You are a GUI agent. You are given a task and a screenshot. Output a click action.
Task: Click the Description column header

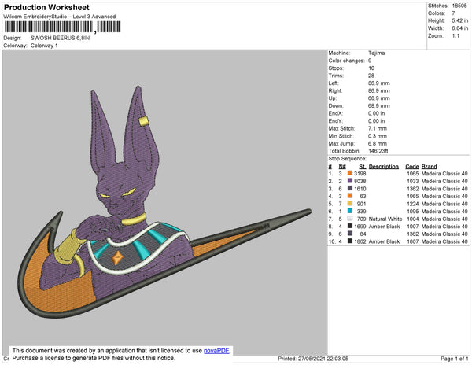tap(383, 167)
